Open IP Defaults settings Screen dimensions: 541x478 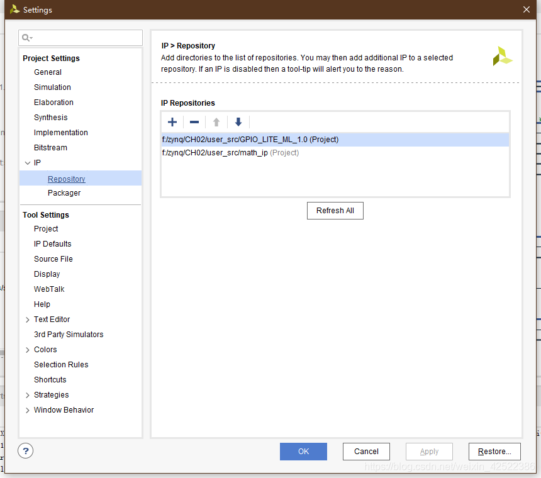pos(52,244)
